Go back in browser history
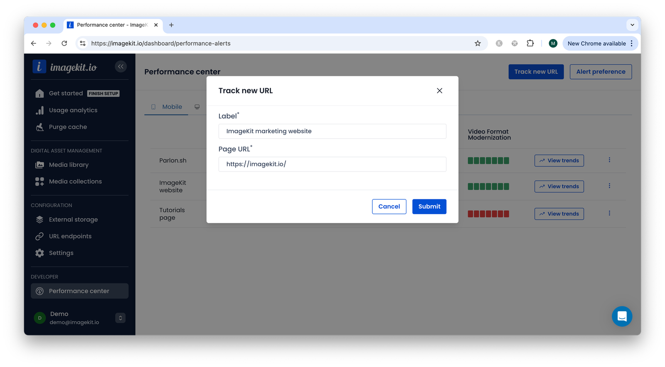 coord(34,43)
